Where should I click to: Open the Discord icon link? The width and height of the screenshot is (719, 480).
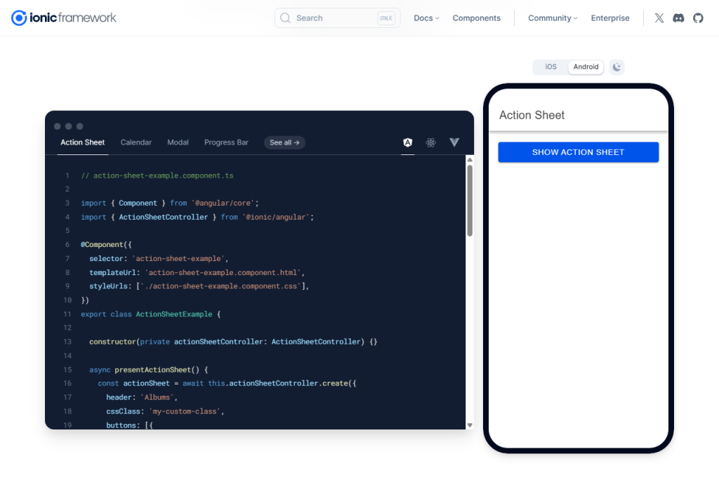(x=678, y=18)
